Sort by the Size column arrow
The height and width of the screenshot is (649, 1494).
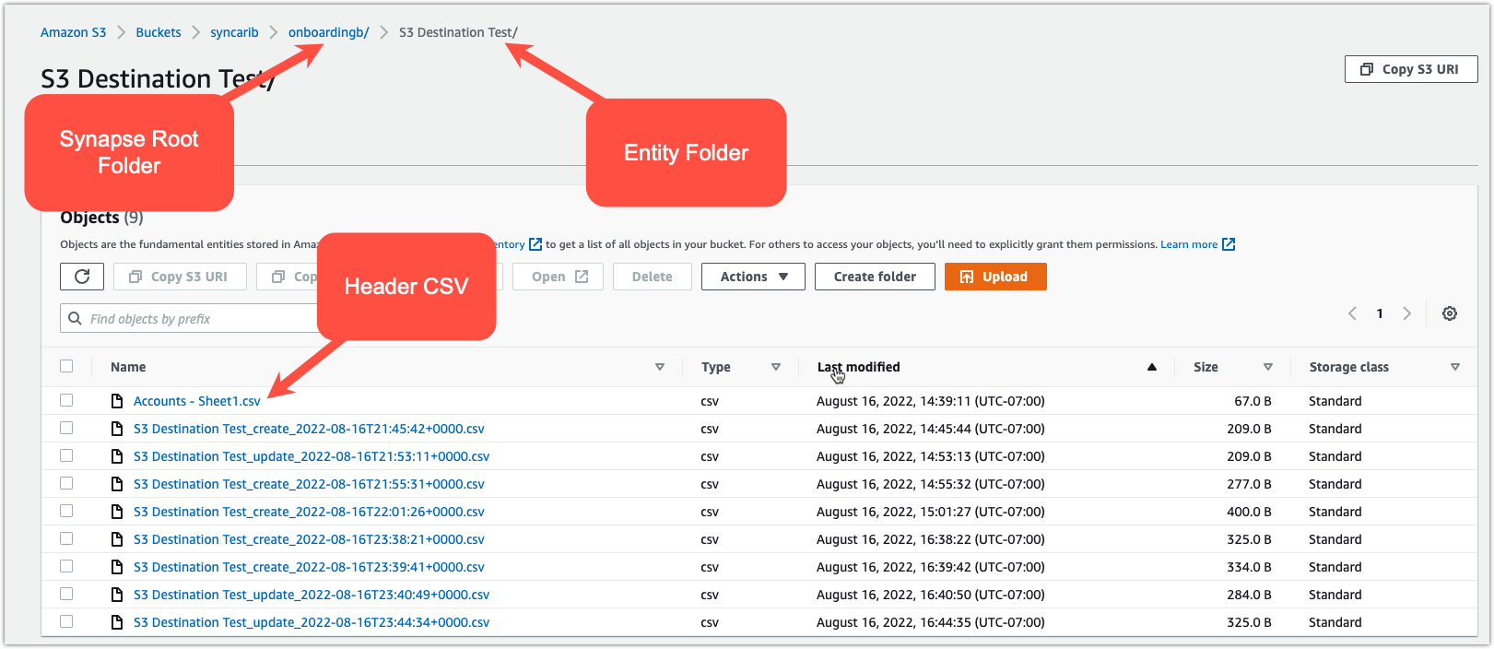point(1268,367)
